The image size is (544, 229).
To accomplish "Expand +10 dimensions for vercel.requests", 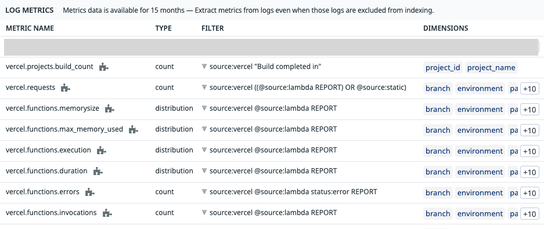I will coord(529,89).
